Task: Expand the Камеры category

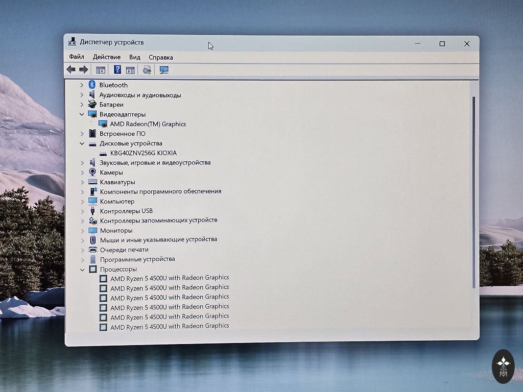Action: 82,173
